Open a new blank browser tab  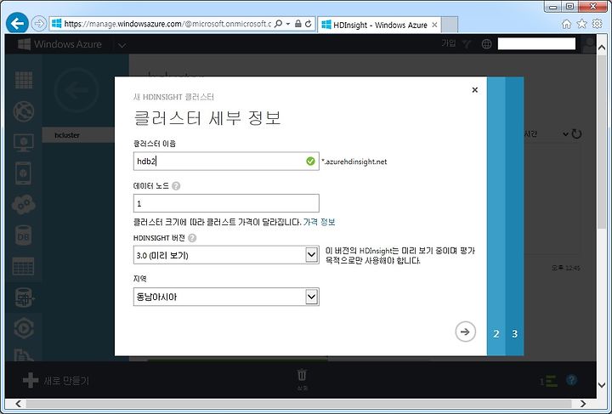pyautogui.click(x=450, y=25)
